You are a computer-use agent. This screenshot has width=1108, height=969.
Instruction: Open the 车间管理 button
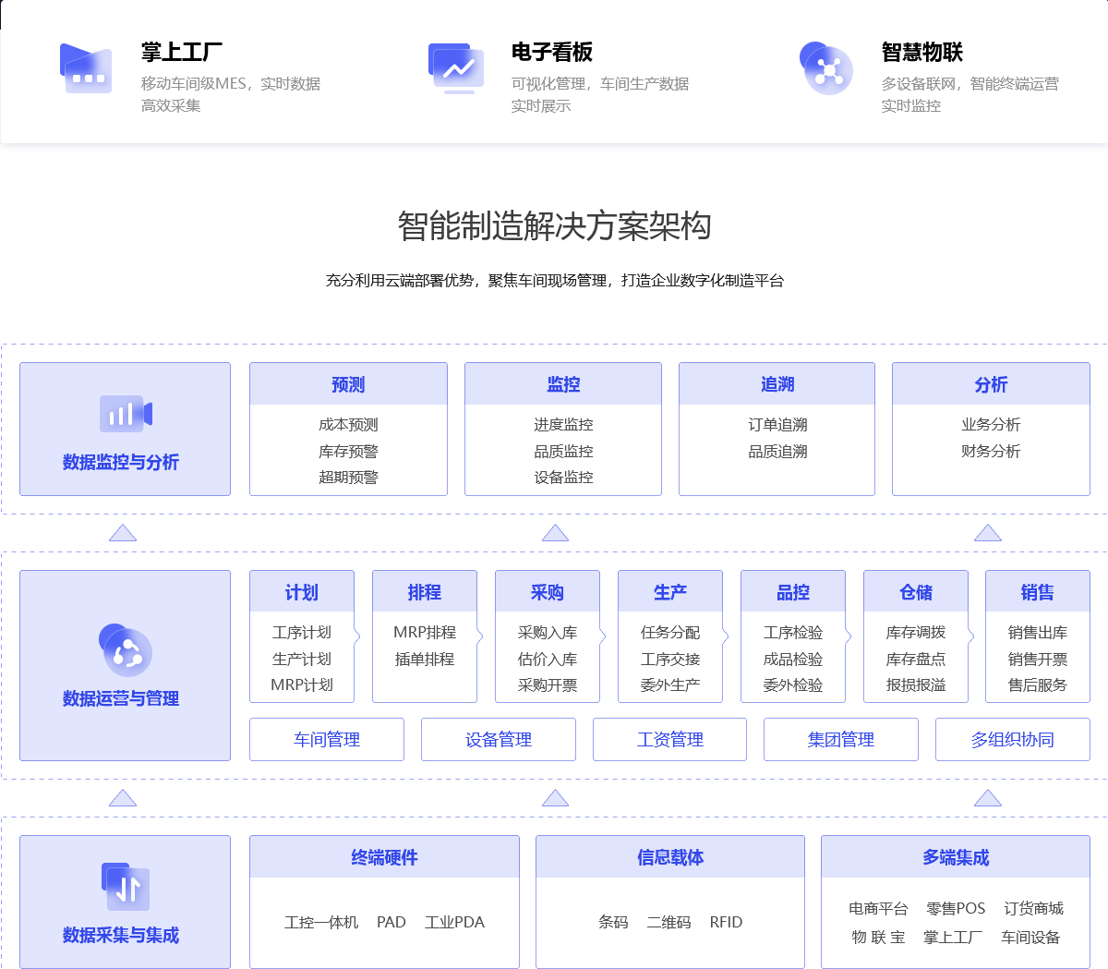click(x=327, y=739)
